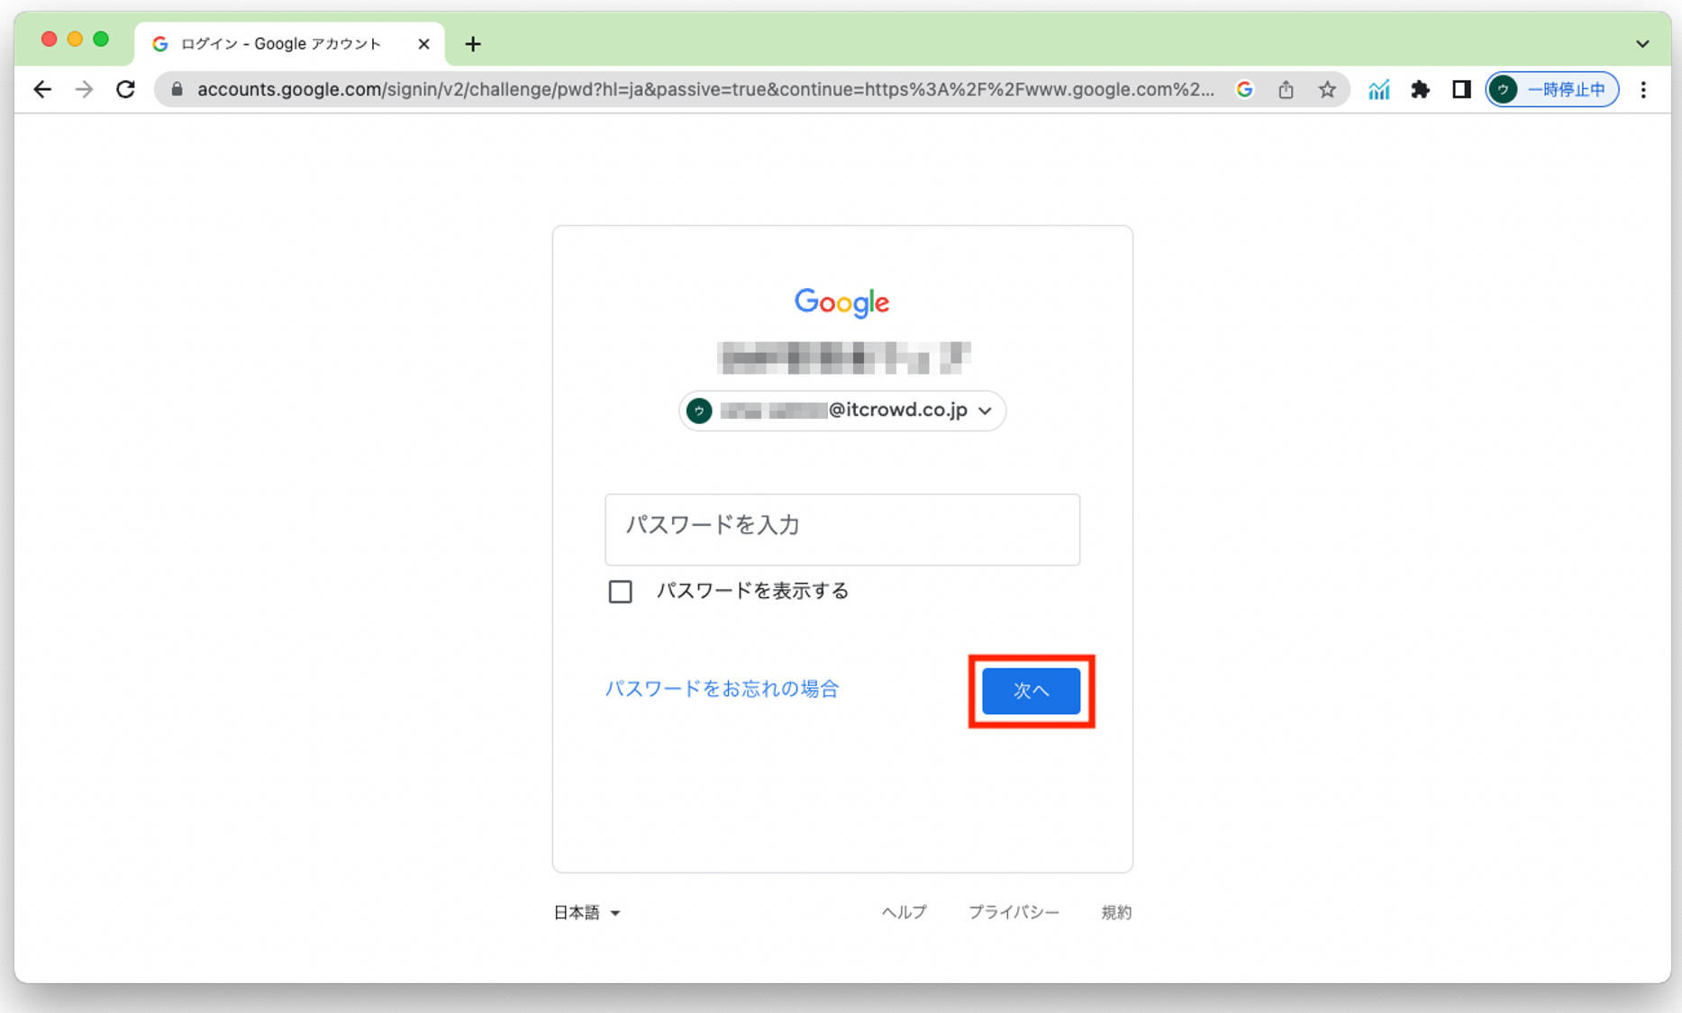Image resolution: width=1682 pixels, height=1013 pixels.
Task: Click the Google icon in the address bar
Action: [x=1244, y=89]
